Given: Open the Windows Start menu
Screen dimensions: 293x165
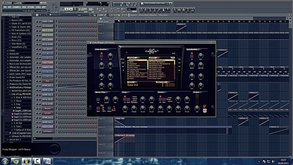Looking at the screenshot, I should click(5, 161).
